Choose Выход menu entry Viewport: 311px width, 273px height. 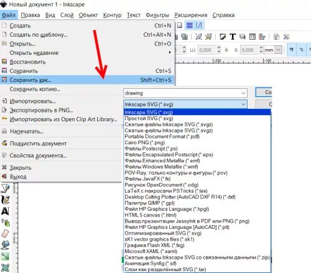61,177
